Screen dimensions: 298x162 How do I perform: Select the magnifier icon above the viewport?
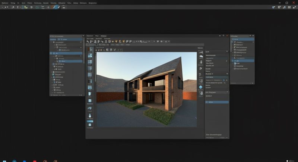click(107, 50)
